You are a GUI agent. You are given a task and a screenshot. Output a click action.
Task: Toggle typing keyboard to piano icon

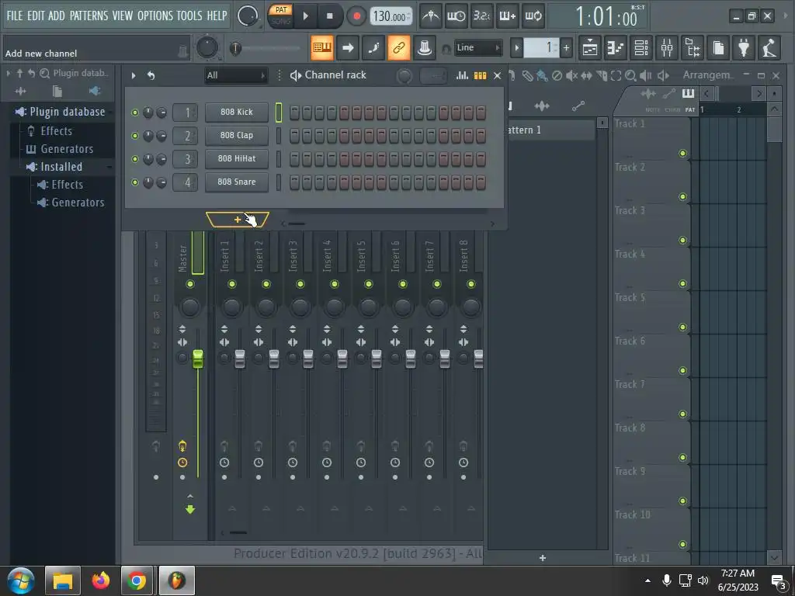tap(322, 48)
